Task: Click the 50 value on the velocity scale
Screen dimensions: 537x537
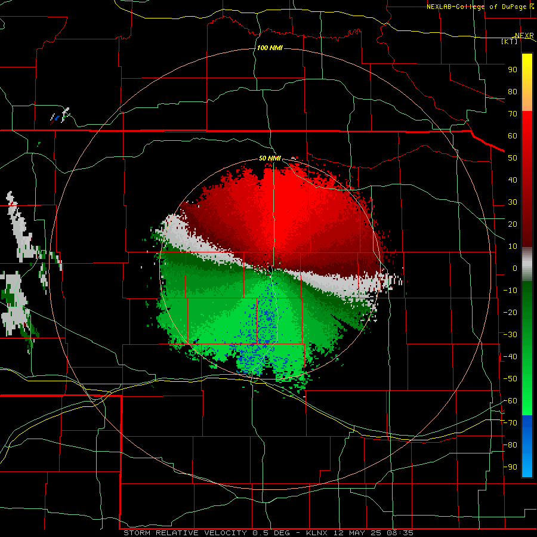Action: point(513,158)
